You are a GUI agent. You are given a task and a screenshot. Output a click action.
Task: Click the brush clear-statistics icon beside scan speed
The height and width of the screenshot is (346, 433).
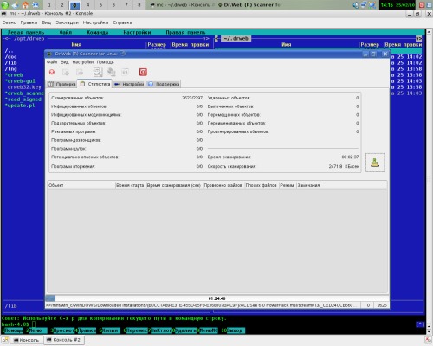click(375, 163)
